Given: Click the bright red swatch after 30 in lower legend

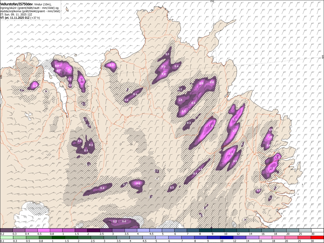Looking at the screenshot, I should 317,237.
